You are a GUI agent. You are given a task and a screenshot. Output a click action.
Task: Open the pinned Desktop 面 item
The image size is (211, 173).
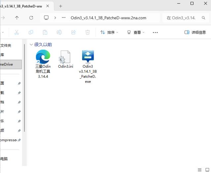click(x=2, y=83)
